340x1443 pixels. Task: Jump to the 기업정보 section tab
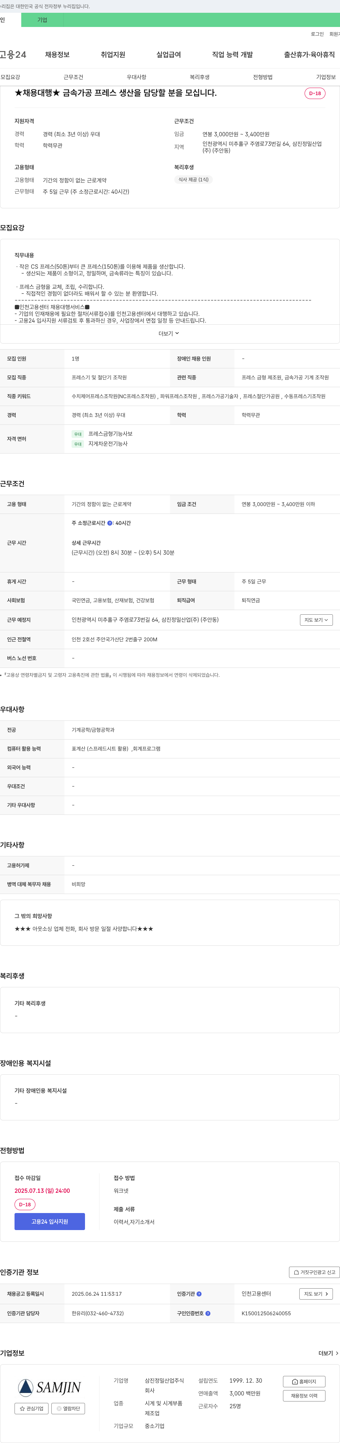click(326, 77)
